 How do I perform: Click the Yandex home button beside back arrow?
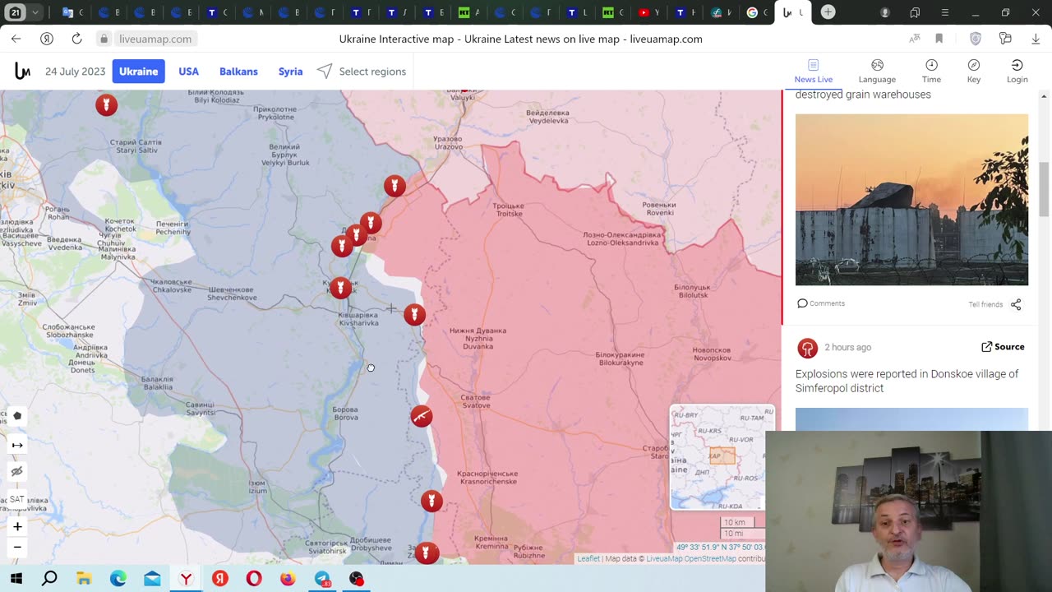click(x=47, y=39)
